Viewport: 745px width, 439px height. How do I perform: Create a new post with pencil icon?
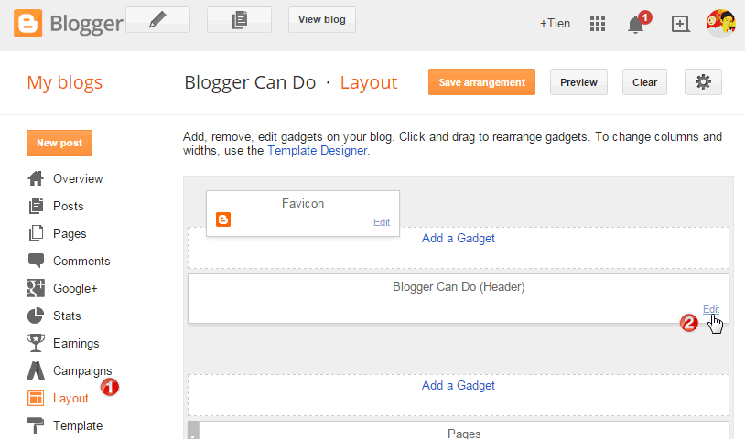pyautogui.click(x=157, y=20)
